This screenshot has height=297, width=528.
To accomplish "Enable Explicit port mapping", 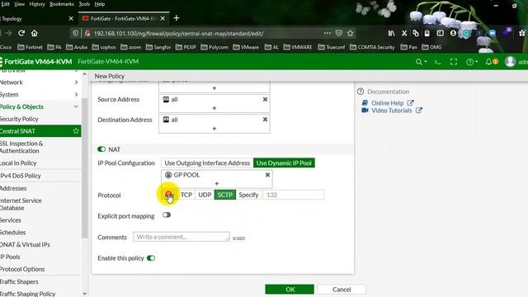I will pyautogui.click(x=167, y=214).
